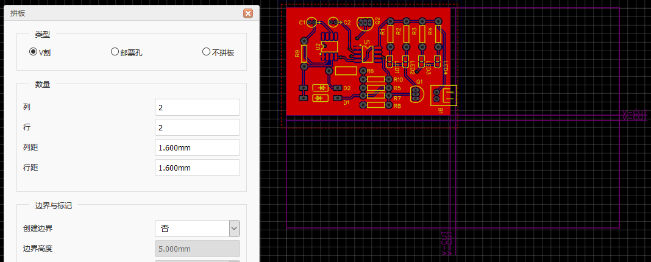651x262 pixels.
Task: Select LED4 on the board
Action: [x=437, y=62]
